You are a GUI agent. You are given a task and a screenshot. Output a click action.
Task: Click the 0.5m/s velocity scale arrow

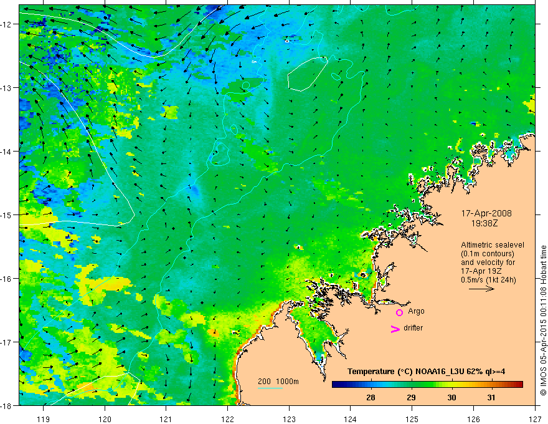click(x=481, y=289)
